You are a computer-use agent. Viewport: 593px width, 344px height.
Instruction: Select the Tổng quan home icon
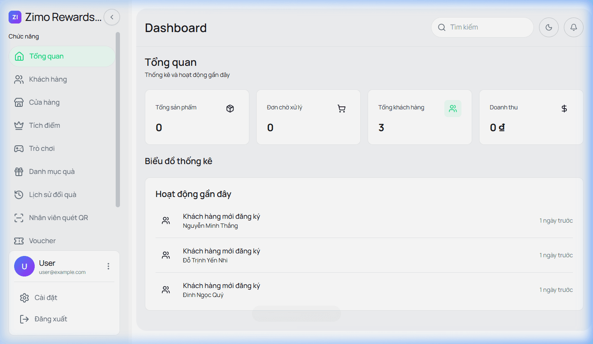tap(19, 56)
